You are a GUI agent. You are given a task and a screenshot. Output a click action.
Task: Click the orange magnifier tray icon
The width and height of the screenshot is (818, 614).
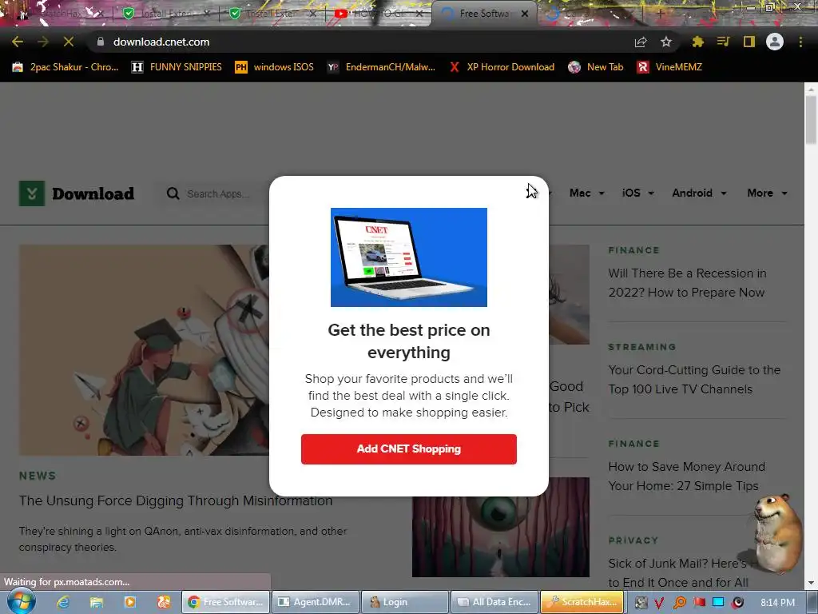click(679, 603)
